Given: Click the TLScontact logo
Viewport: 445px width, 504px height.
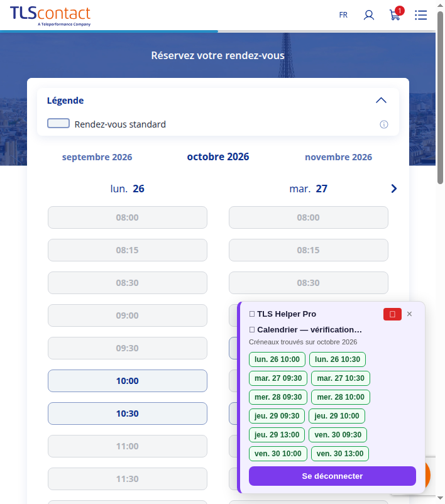Looking at the screenshot, I should pyautogui.click(x=50, y=16).
